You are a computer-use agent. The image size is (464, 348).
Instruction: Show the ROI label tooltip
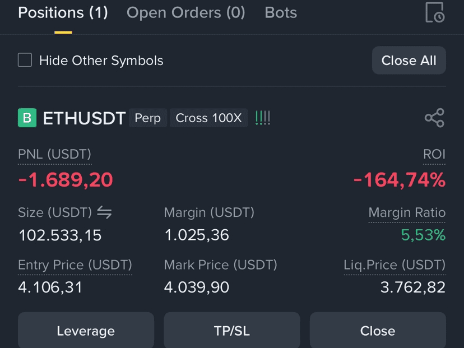click(x=434, y=154)
